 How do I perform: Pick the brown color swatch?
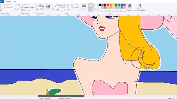click(x=105, y=7)
